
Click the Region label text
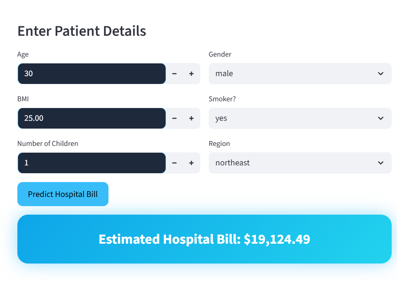point(219,144)
